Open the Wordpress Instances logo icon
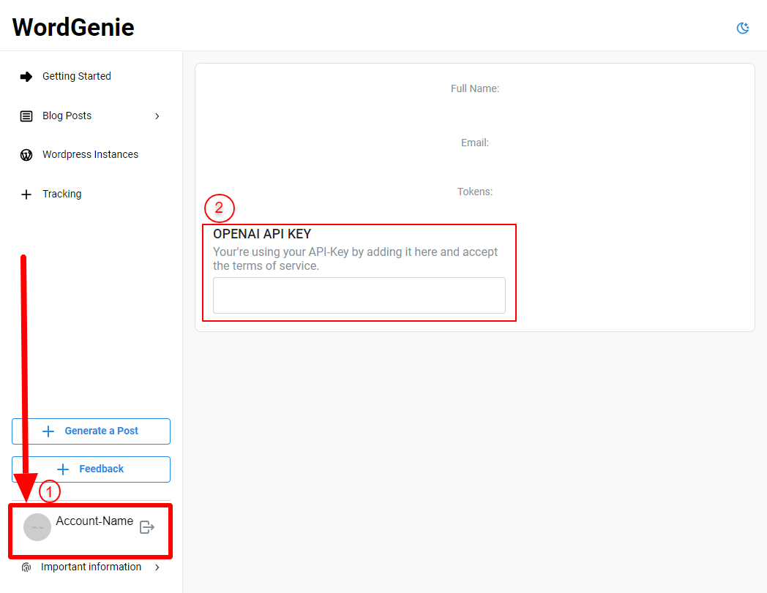 point(26,154)
